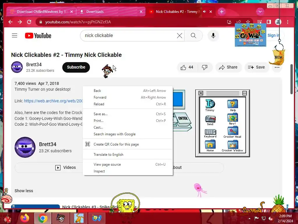Open the YouTube hamburger guide menu

click(15, 36)
